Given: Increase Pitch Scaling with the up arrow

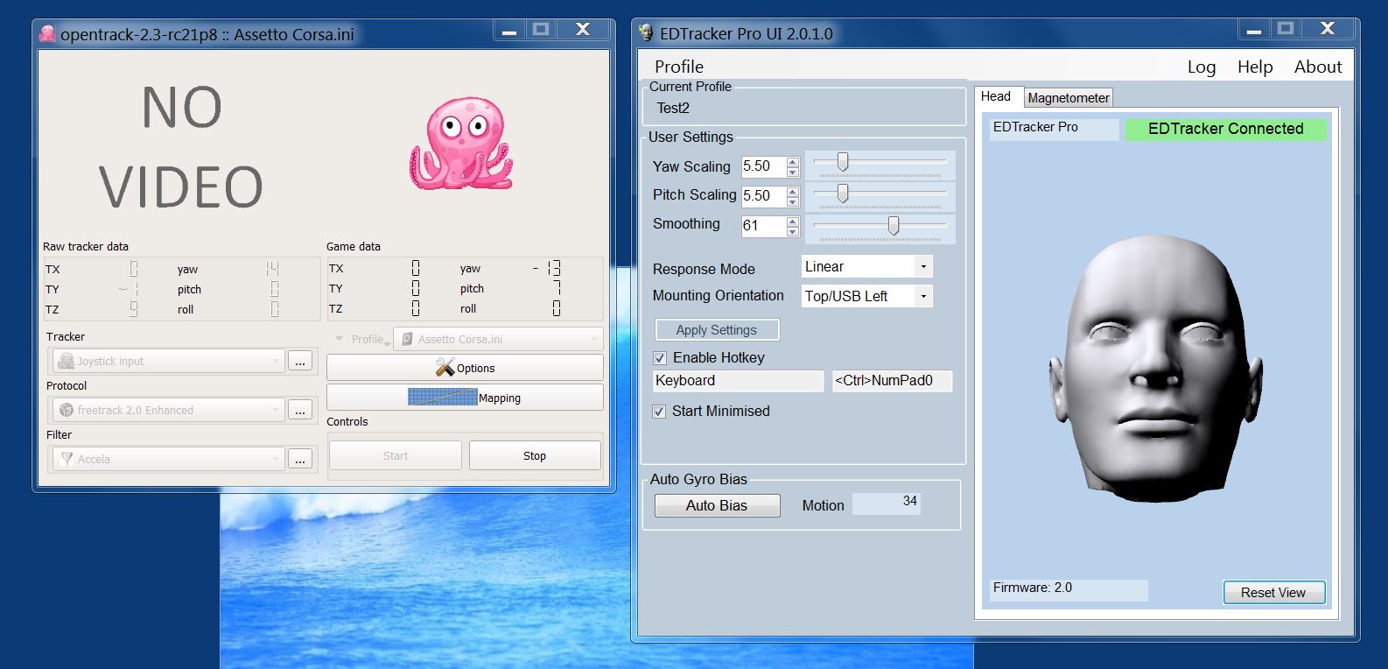Looking at the screenshot, I should coord(792,191).
